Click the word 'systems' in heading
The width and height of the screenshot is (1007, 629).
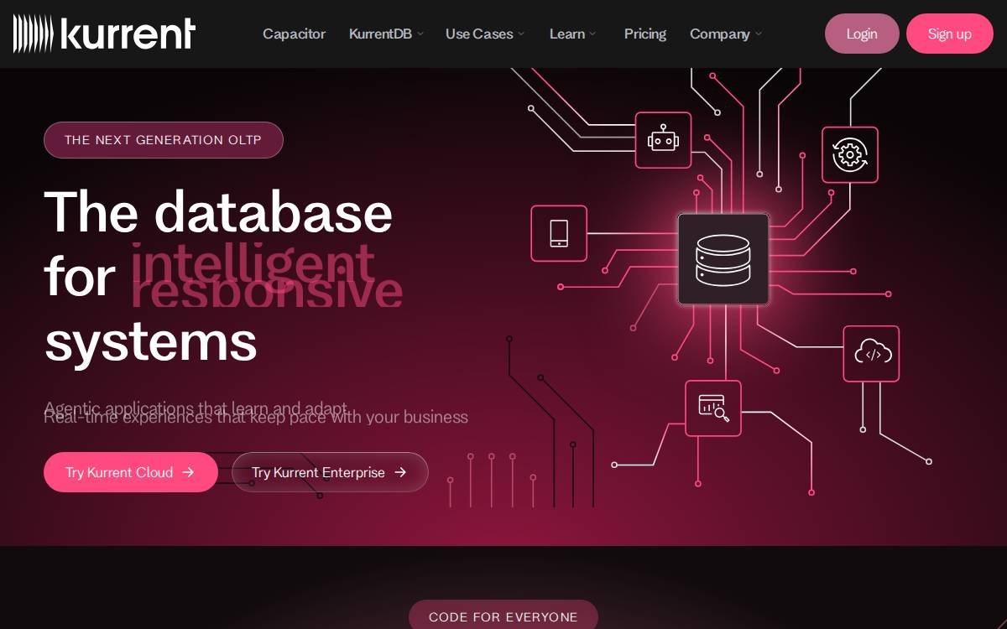(151, 342)
